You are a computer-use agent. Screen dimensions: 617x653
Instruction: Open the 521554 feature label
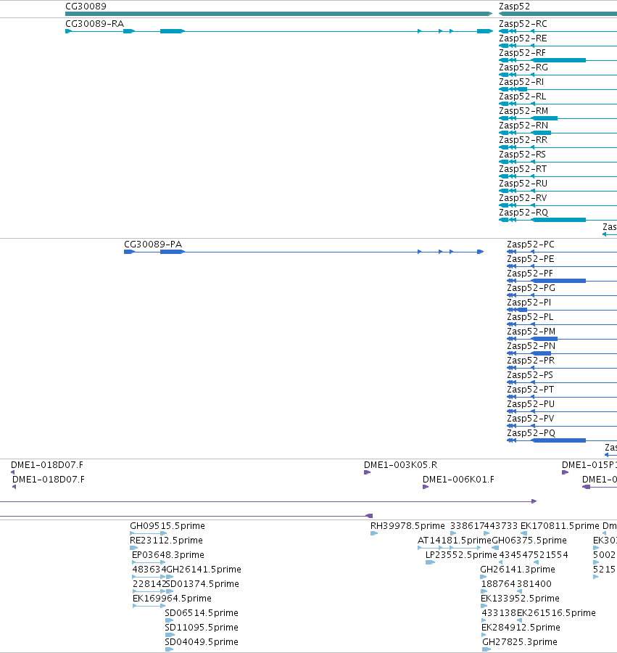(x=550, y=555)
